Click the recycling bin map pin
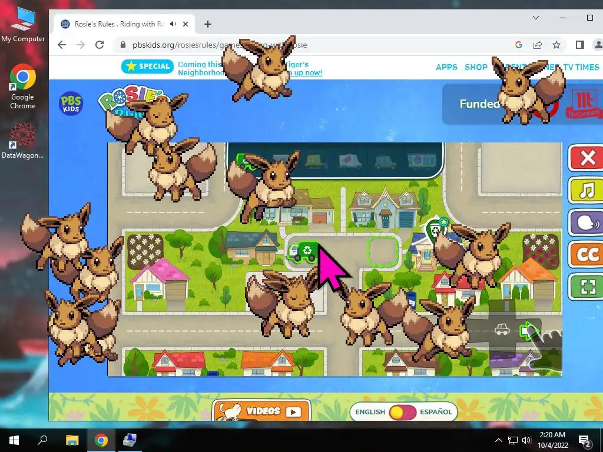This screenshot has width=603, height=452. coord(436,230)
